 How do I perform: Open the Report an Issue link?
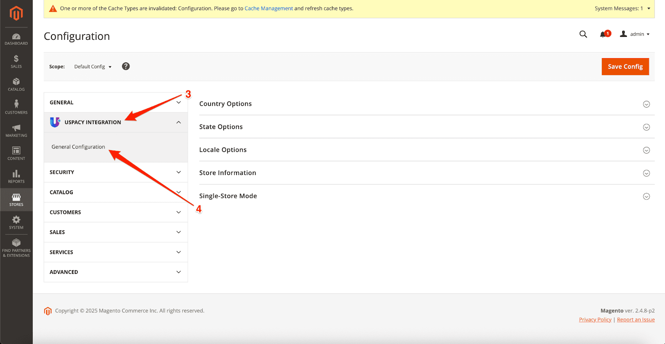pyautogui.click(x=635, y=320)
